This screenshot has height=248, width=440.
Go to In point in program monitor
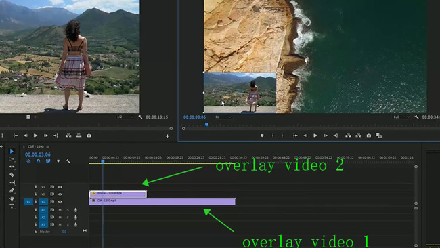(296, 136)
